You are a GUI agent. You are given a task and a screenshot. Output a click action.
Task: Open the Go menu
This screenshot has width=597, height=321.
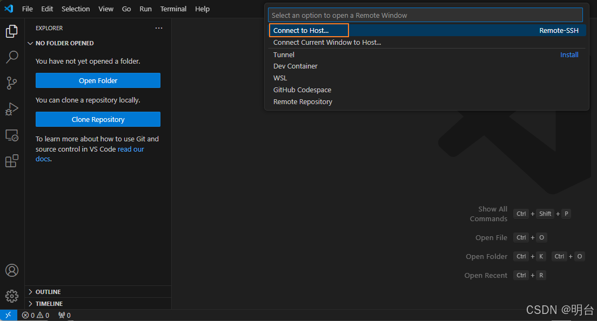point(126,9)
